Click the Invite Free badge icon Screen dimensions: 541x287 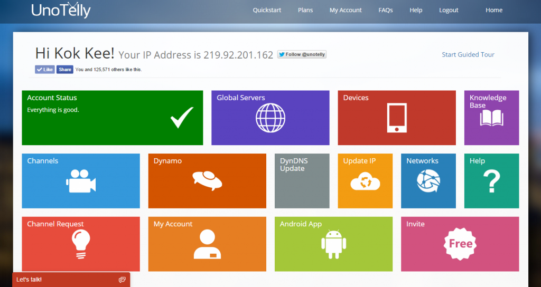tap(460, 244)
